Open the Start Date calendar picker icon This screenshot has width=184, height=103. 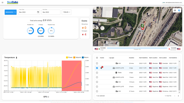point(38,12)
